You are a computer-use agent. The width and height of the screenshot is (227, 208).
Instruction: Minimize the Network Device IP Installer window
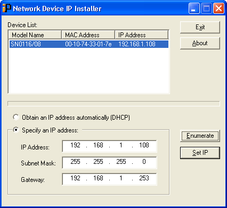pyautogui.click(x=194, y=9)
